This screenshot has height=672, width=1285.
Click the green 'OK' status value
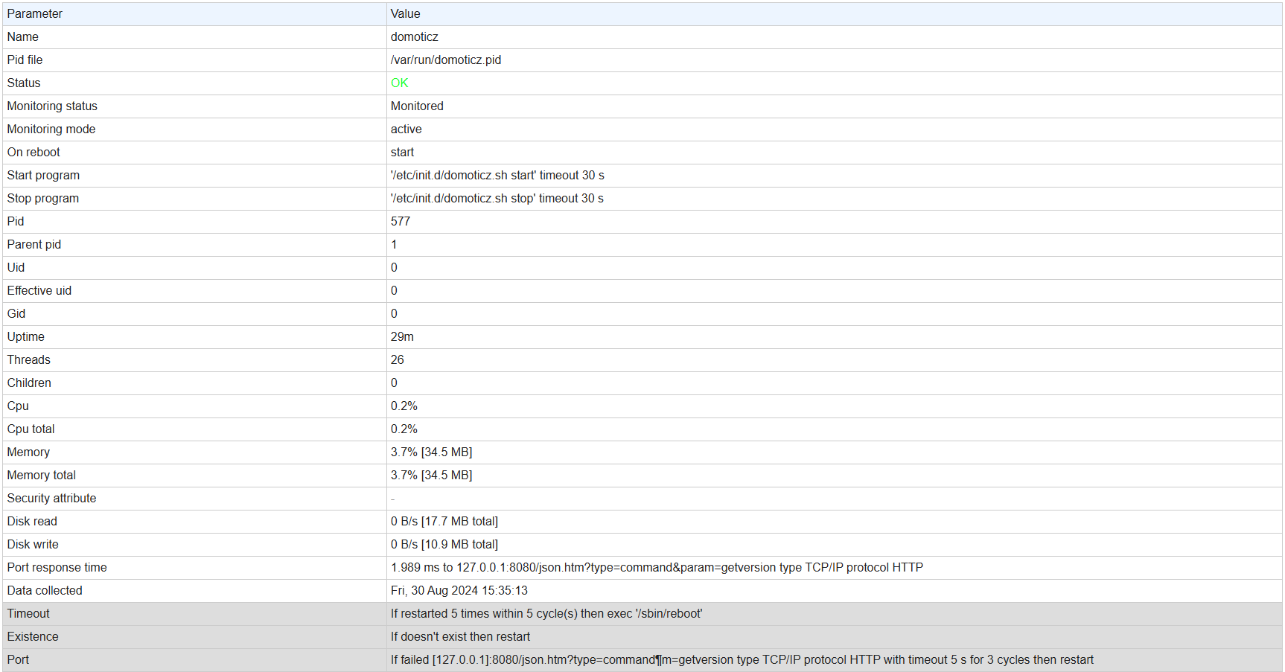point(400,83)
